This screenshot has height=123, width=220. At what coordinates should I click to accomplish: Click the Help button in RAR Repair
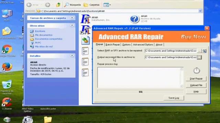point(196,92)
